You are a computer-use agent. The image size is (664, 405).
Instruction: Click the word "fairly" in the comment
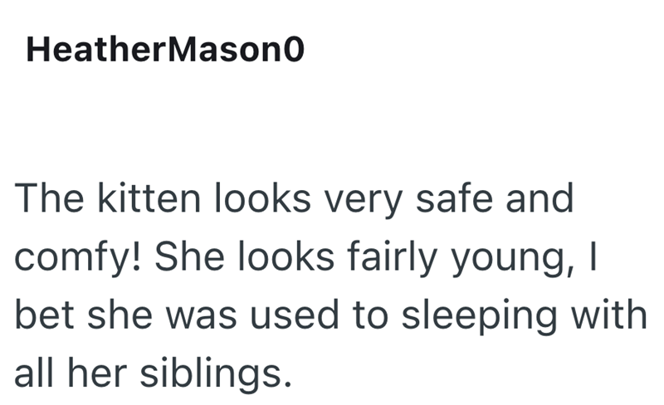coord(392,257)
